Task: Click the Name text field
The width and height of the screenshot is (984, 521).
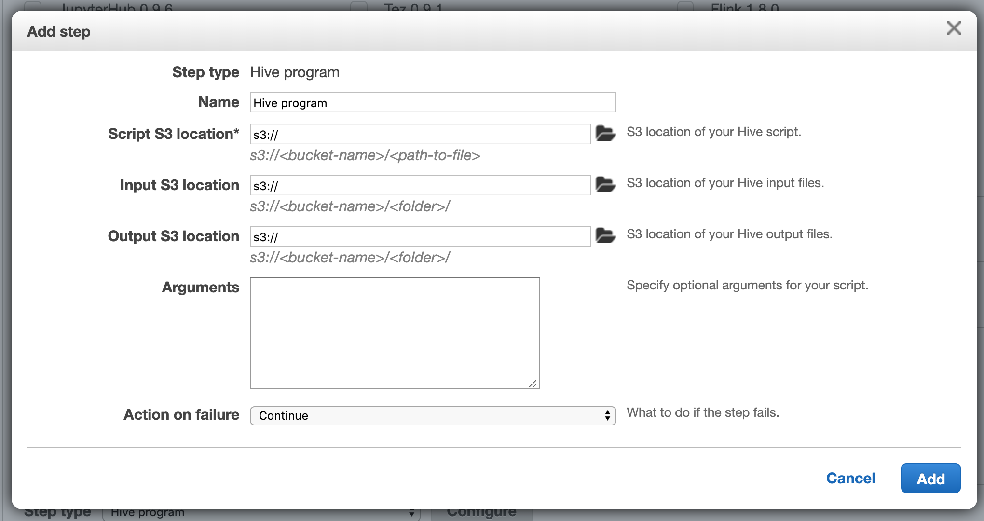Action: point(433,103)
